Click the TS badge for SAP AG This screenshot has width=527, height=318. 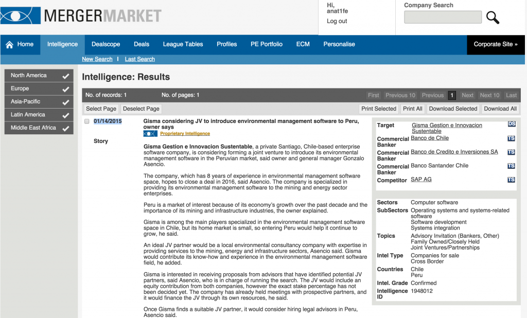pyautogui.click(x=511, y=180)
